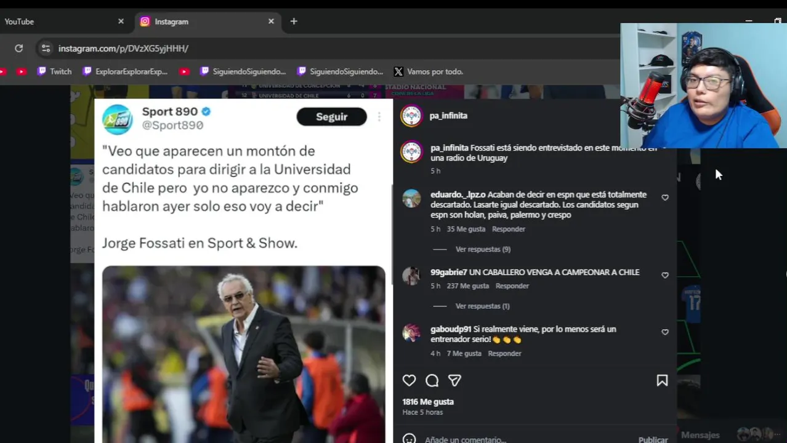Open the pa_infinita profile username link
Image resolution: width=787 pixels, height=443 pixels.
pos(448,116)
